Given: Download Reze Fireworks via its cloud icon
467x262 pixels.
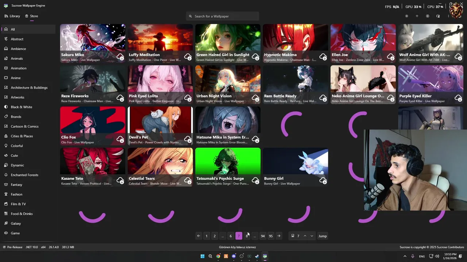Looking at the screenshot, I should click(120, 98).
